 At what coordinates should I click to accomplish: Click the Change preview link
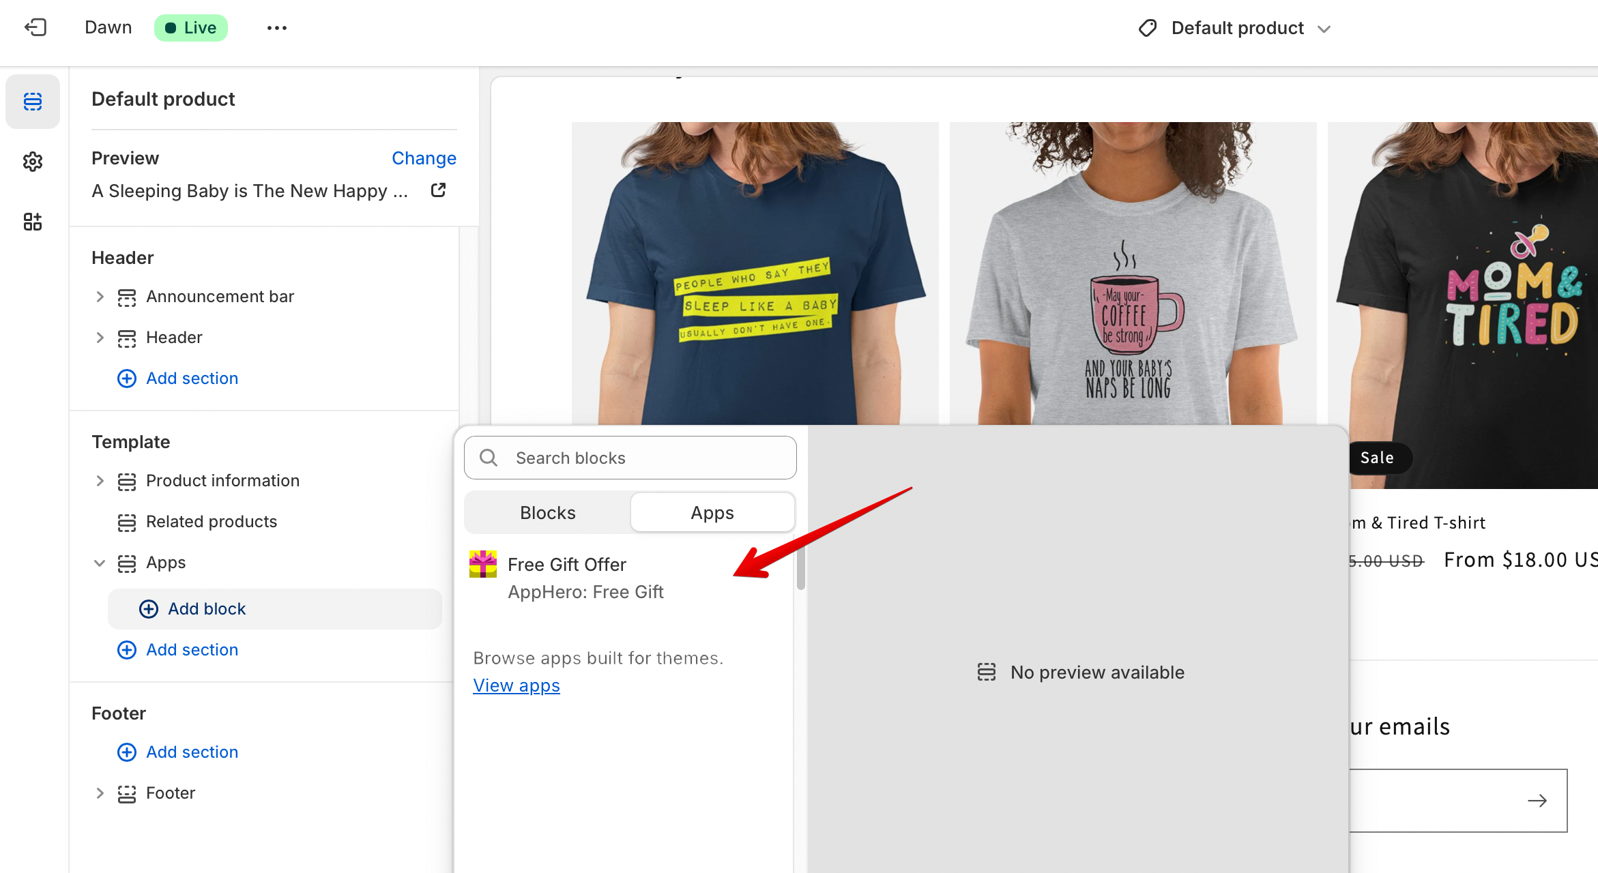tap(424, 158)
